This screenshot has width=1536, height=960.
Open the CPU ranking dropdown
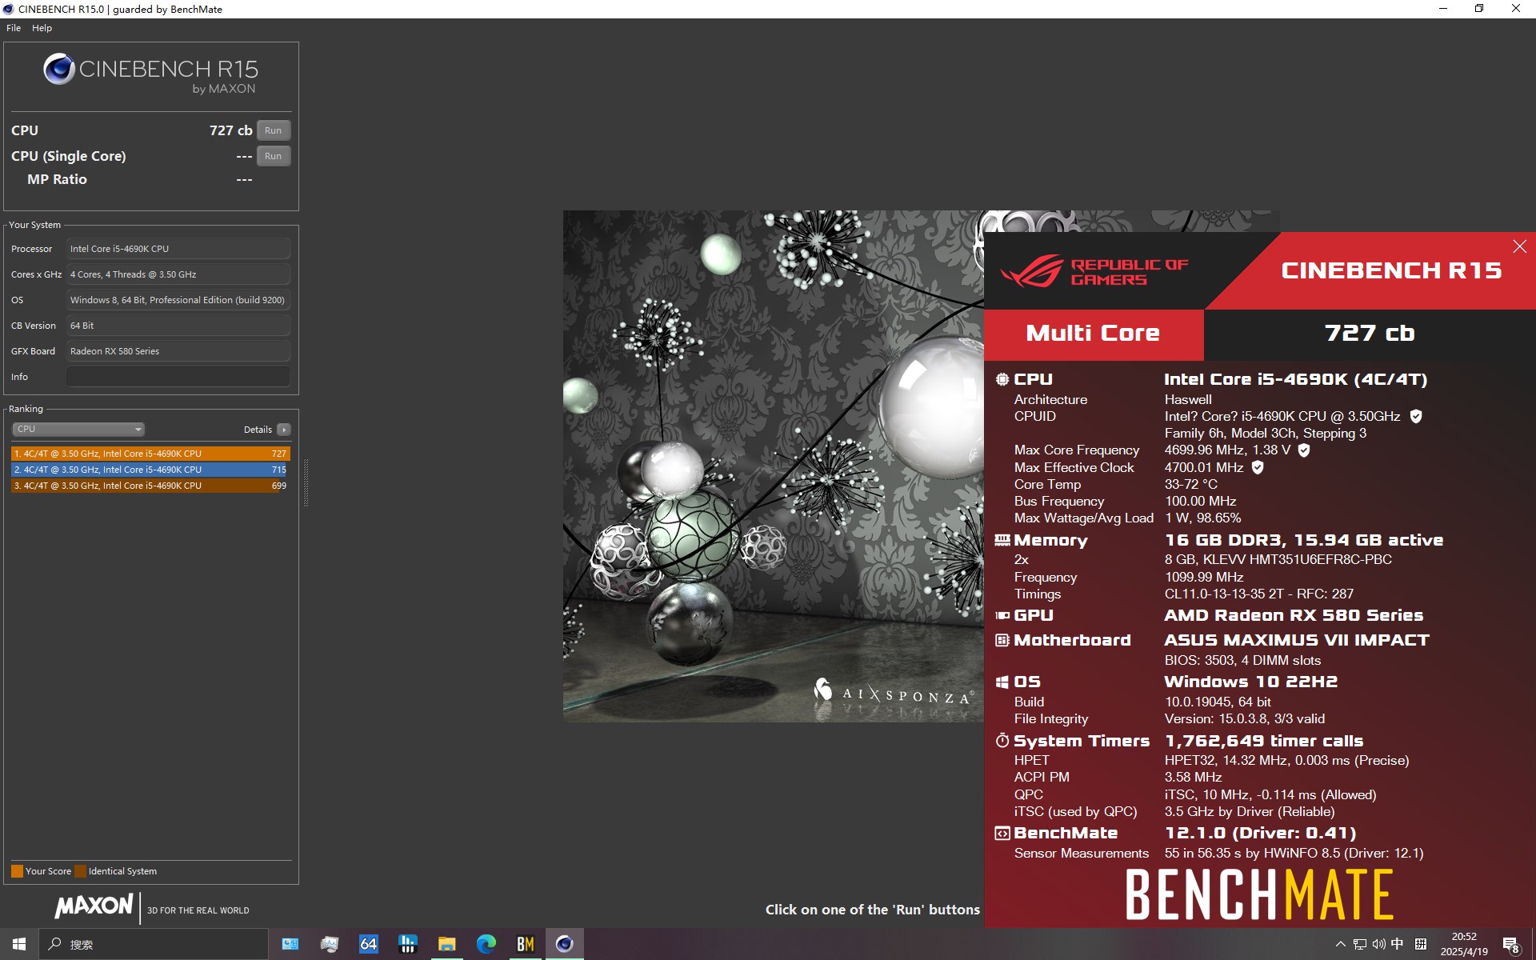78,430
